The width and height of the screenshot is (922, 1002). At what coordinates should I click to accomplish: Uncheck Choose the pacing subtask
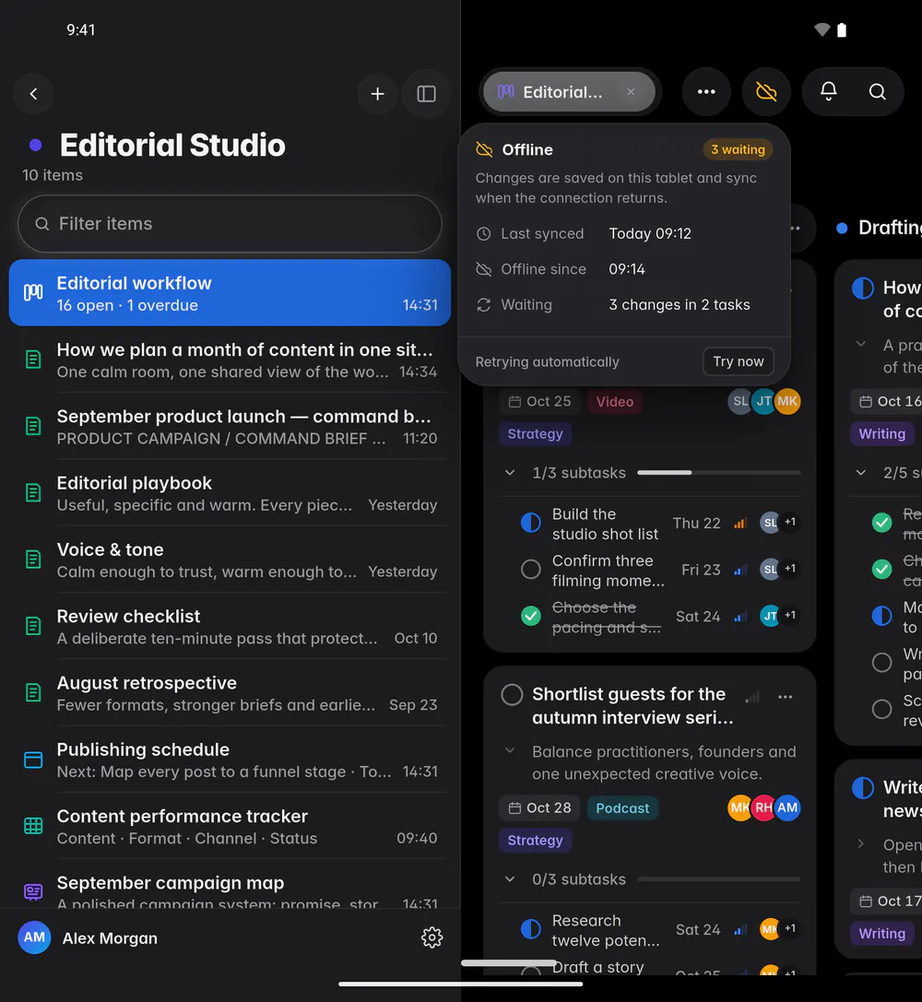click(x=530, y=616)
